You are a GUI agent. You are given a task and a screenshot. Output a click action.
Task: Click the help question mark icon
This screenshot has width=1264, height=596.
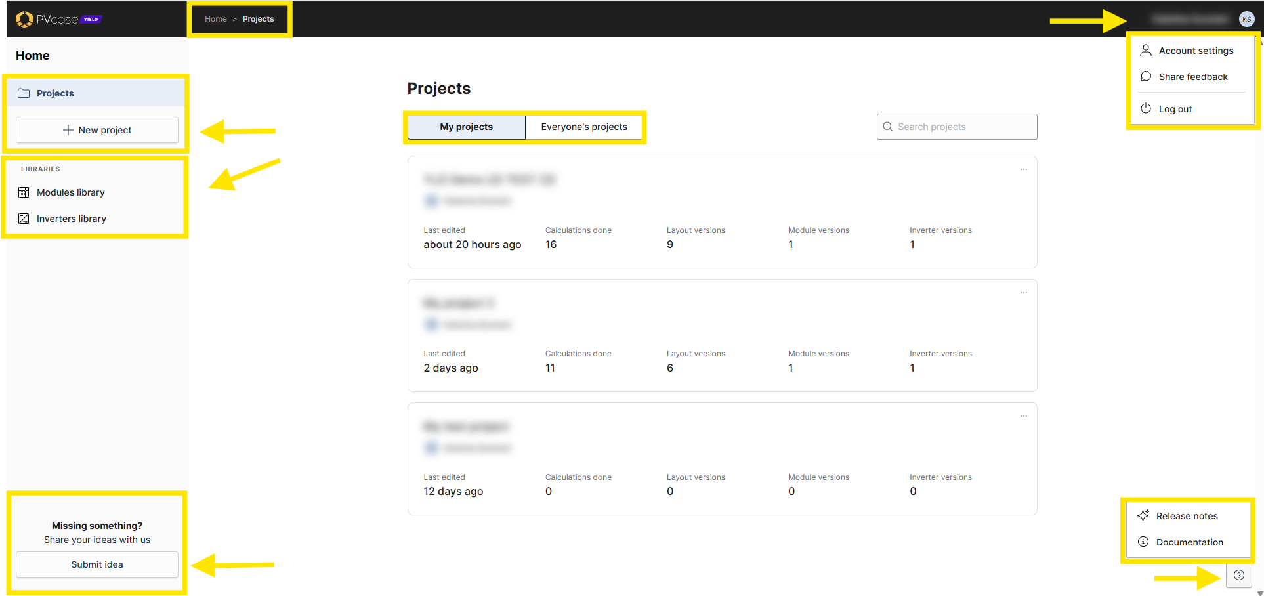(x=1239, y=575)
